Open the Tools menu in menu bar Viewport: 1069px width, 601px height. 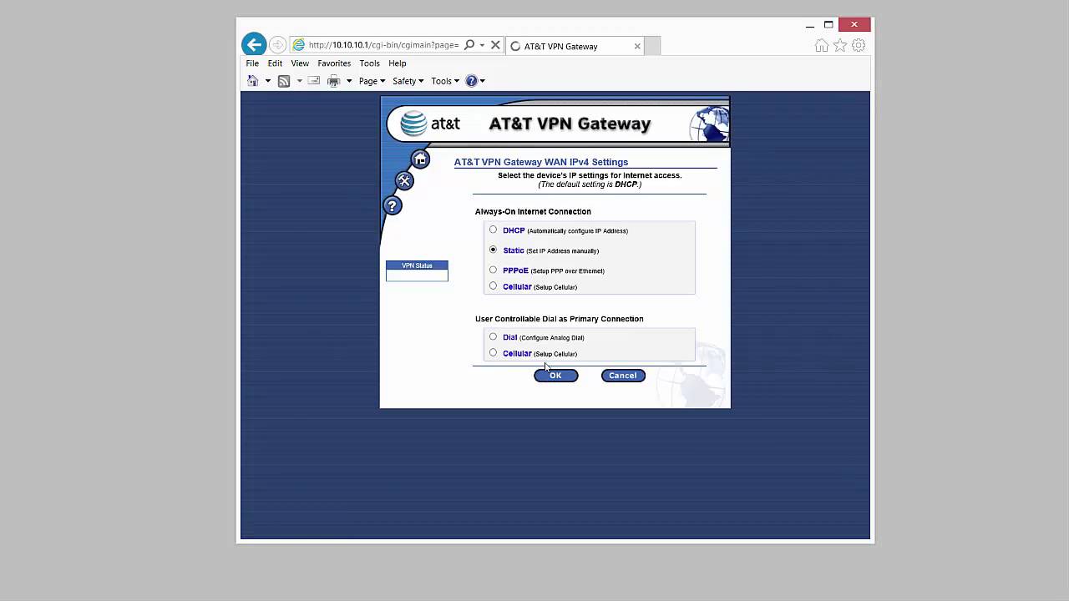tap(369, 63)
